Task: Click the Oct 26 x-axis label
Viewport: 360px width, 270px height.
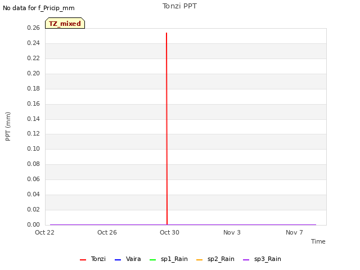Action: pyautogui.click(x=107, y=232)
